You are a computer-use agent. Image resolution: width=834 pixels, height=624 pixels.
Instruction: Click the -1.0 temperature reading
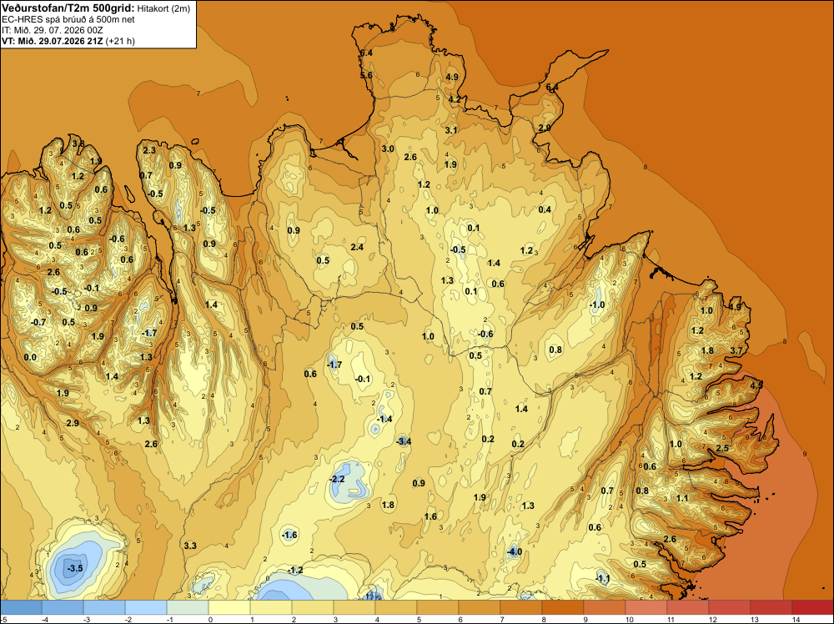coord(597,304)
